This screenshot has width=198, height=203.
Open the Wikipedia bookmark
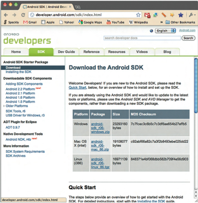point(138,22)
